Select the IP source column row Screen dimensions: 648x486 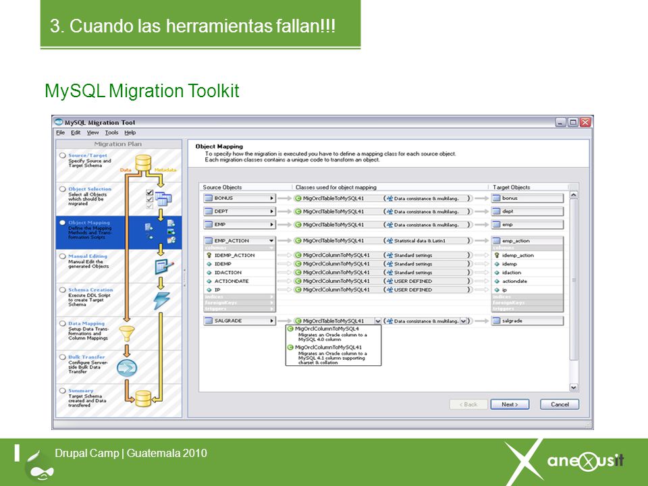239,290
